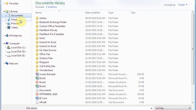
Task: Open the All Files type dropdown
Action: coord(173,108)
